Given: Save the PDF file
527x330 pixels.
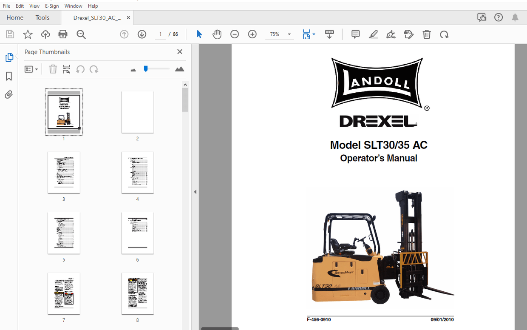Looking at the screenshot, I should point(10,34).
